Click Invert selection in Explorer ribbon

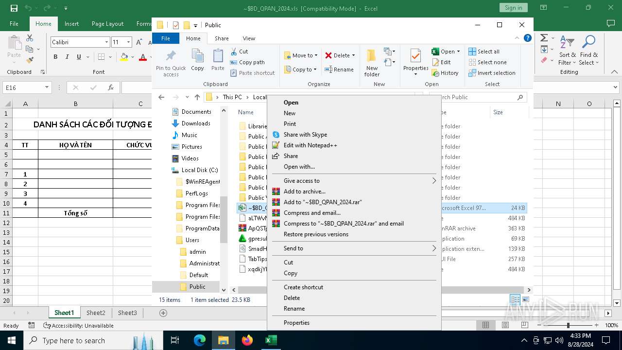(492, 73)
